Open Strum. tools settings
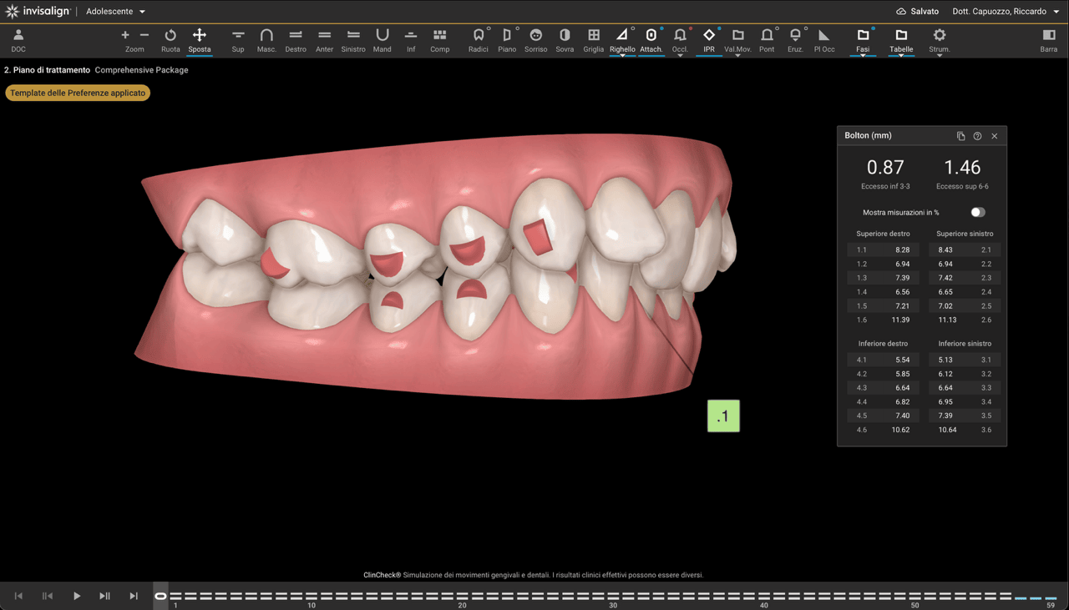Image resolution: width=1069 pixels, height=610 pixels. click(940, 40)
